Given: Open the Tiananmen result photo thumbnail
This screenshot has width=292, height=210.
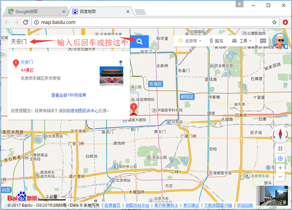Looking at the screenshot, I should coord(111,76).
